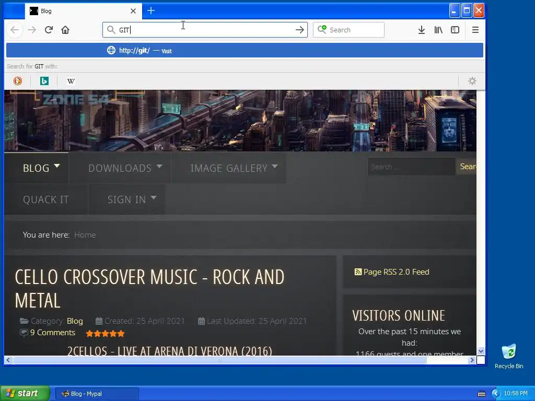Open the Blog category link
This screenshot has height=401, width=535.
[x=75, y=321]
